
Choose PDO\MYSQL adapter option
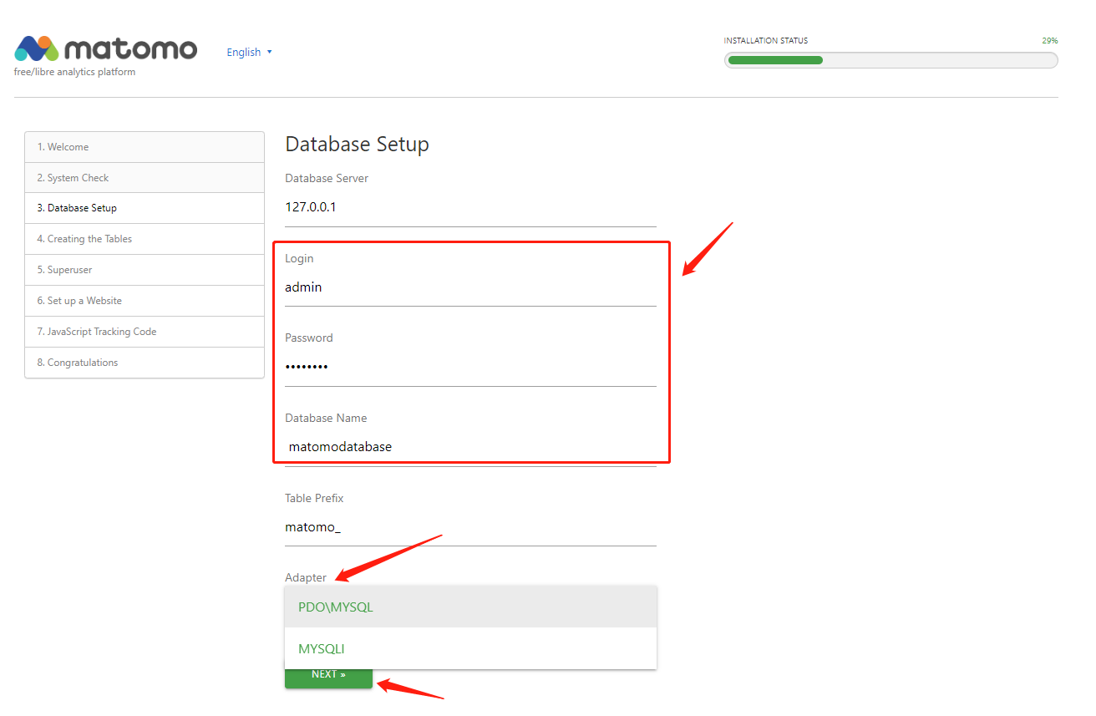[470, 607]
